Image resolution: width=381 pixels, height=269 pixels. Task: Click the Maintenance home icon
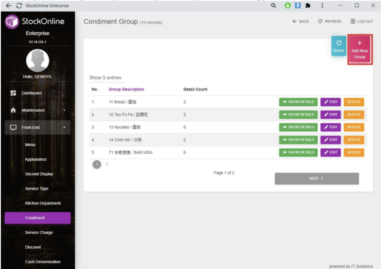[x=13, y=110]
